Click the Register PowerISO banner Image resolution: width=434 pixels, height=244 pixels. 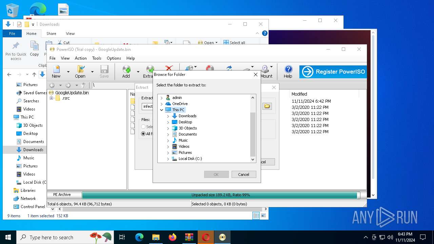333,72
